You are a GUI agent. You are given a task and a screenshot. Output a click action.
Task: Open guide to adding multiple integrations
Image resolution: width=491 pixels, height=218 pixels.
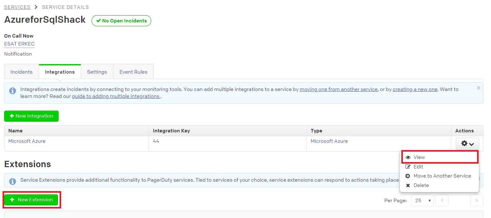point(116,96)
